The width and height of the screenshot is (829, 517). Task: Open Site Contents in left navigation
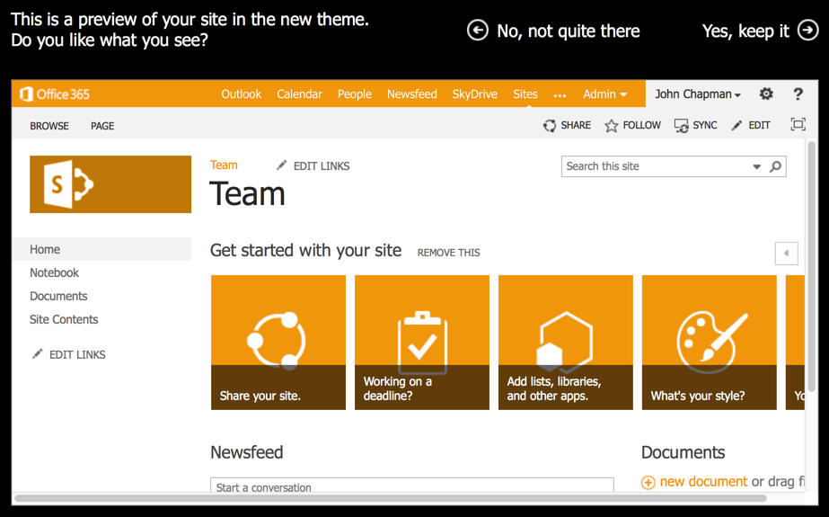64,319
